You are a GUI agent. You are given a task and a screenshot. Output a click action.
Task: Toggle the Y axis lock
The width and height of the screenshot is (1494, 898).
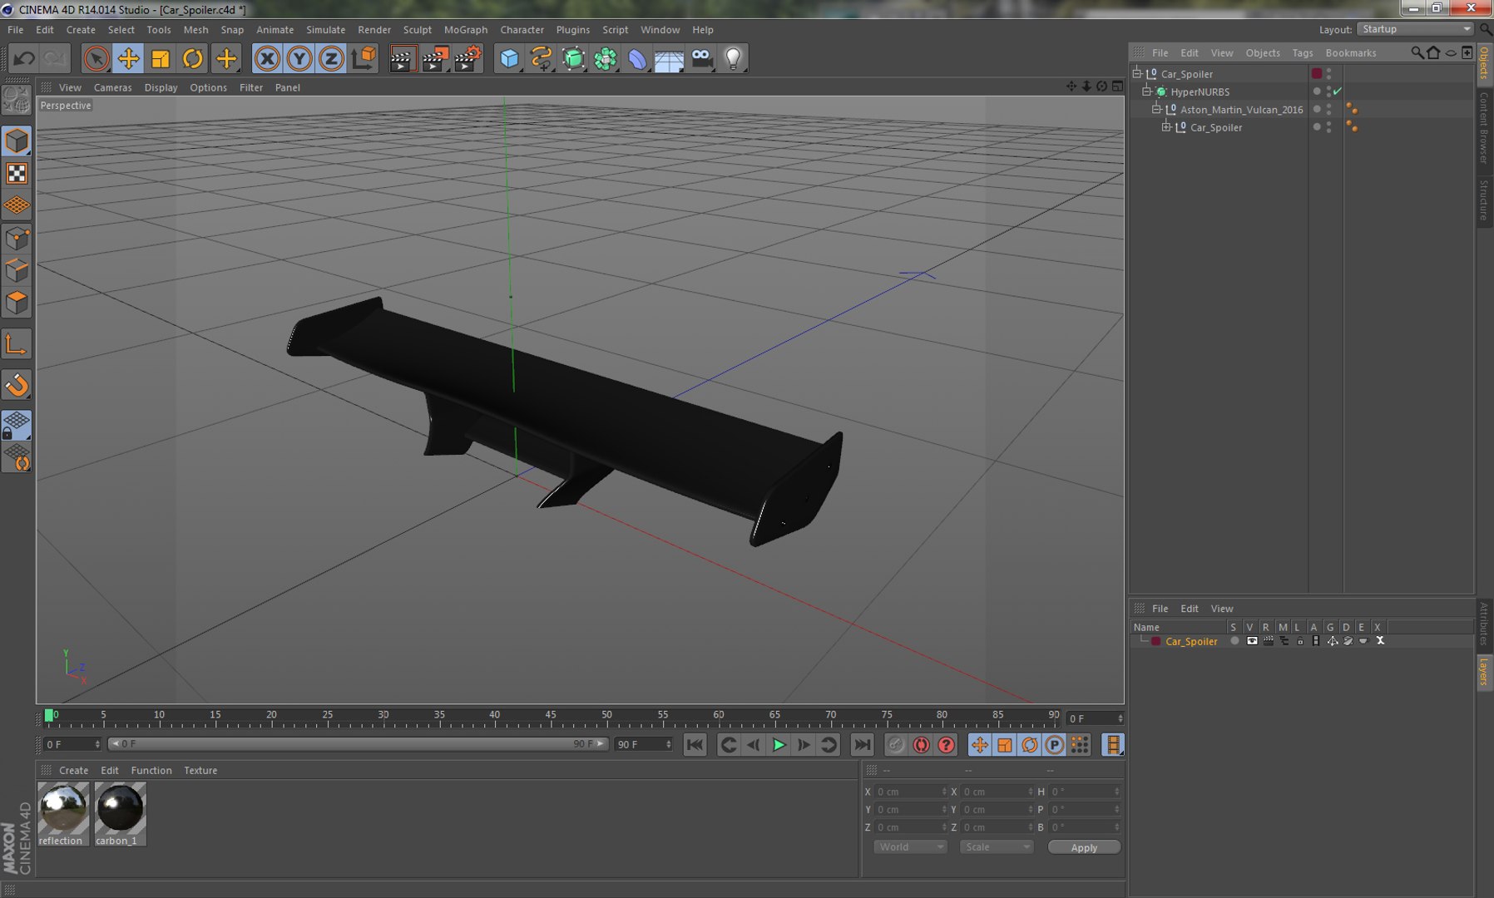299,58
